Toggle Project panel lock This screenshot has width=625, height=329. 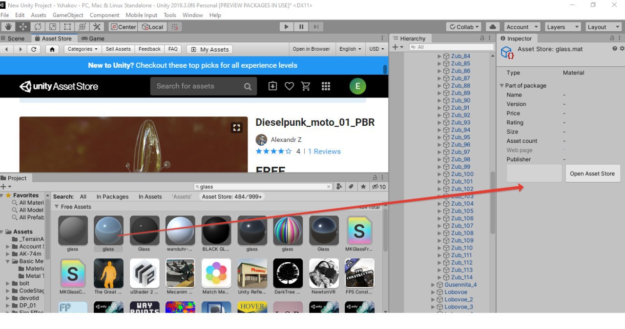(375, 178)
